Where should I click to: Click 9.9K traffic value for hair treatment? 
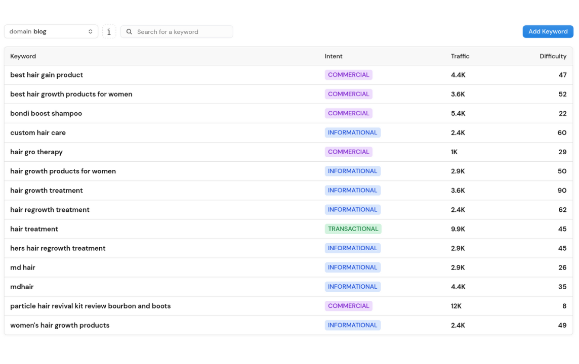pyautogui.click(x=458, y=229)
